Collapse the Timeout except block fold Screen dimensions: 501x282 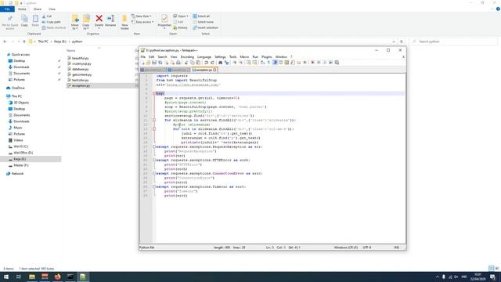pos(154,186)
